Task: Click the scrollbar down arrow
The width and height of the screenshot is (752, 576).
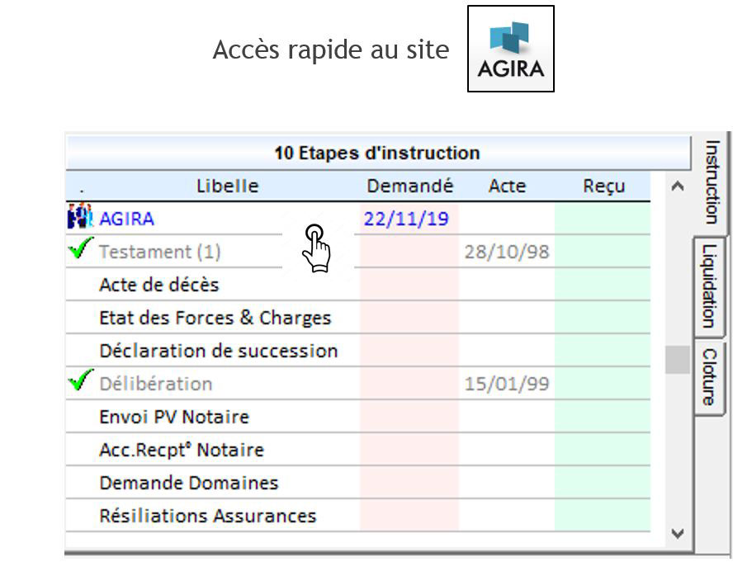Action: 677,533
